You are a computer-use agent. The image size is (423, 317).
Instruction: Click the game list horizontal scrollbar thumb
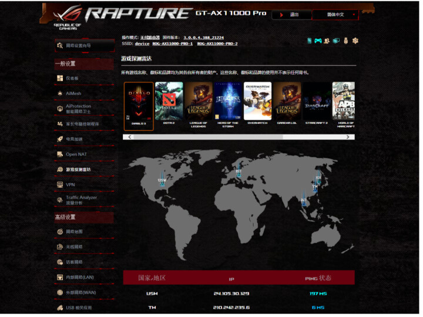(208, 137)
